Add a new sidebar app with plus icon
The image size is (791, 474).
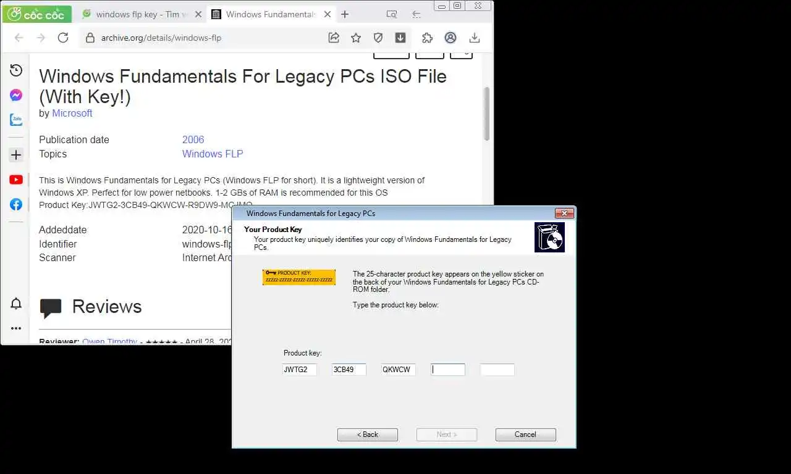(x=16, y=155)
